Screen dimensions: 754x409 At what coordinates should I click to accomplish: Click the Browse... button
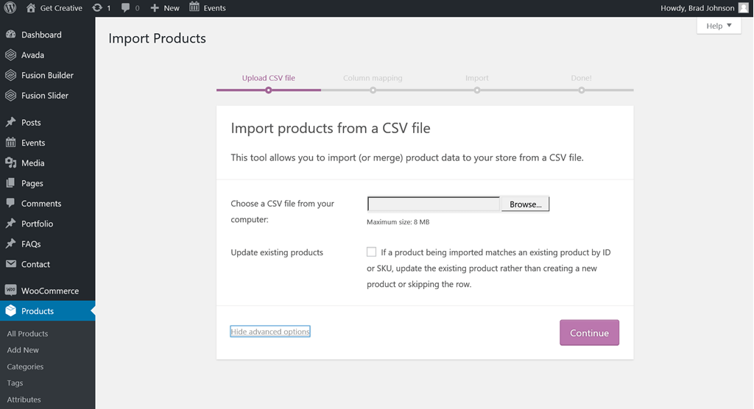(x=525, y=204)
